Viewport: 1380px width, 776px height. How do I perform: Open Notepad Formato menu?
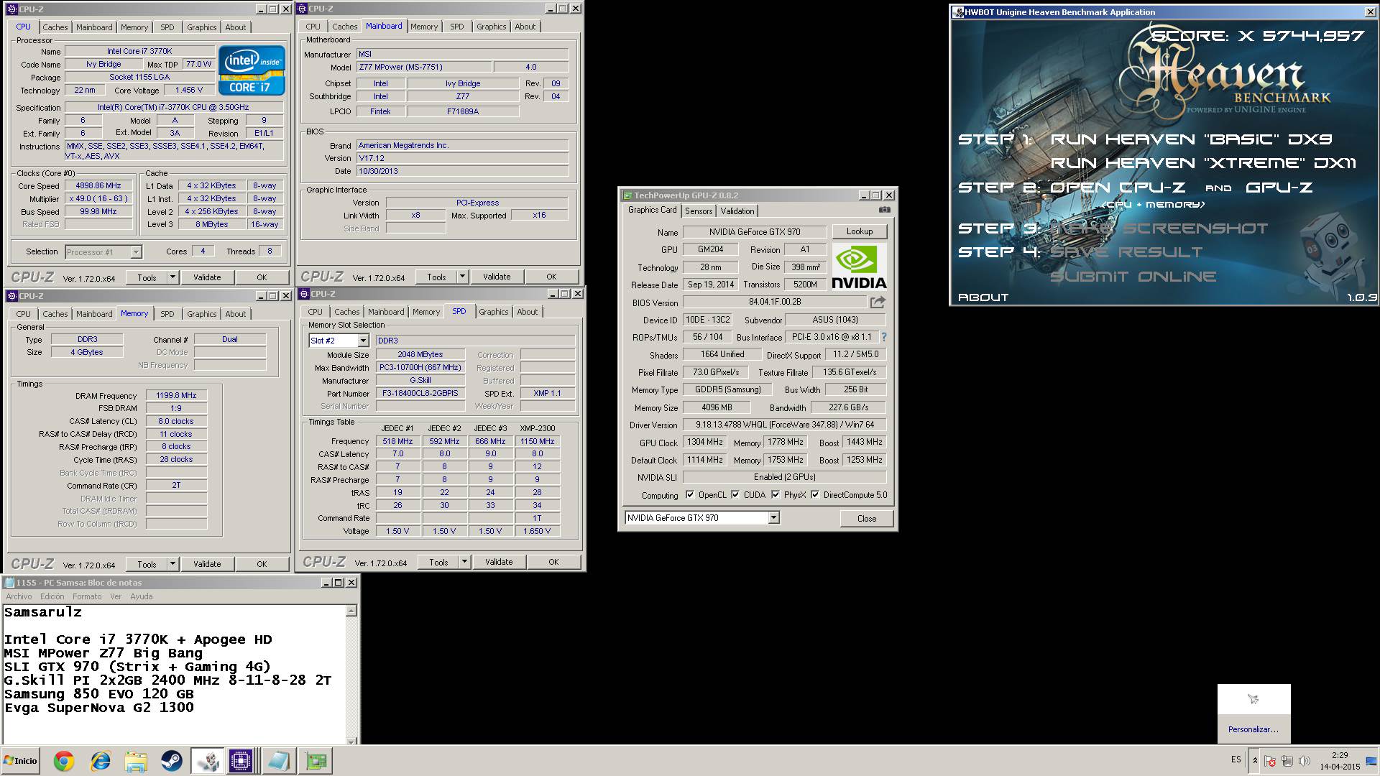87,596
